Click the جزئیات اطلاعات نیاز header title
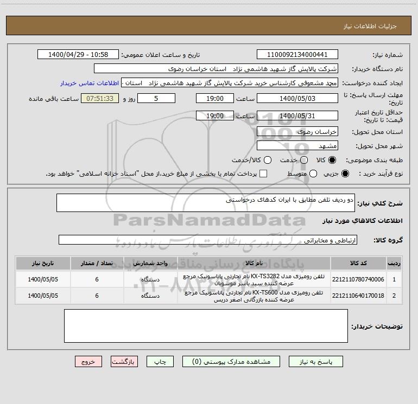 [x=370, y=26]
